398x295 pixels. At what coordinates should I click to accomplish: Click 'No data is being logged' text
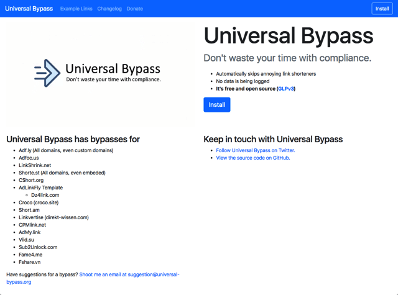243,81
